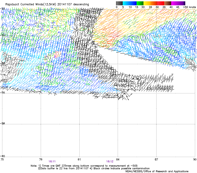Click the '>50 knots' legend label
Viewport: 197px width, 173px height.
click(189, 7)
